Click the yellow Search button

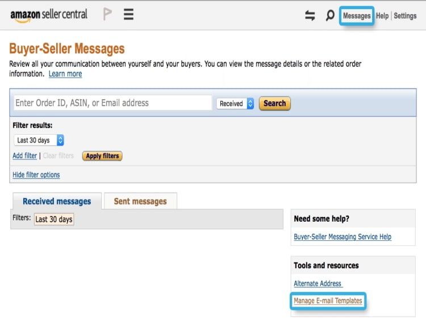click(x=275, y=104)
